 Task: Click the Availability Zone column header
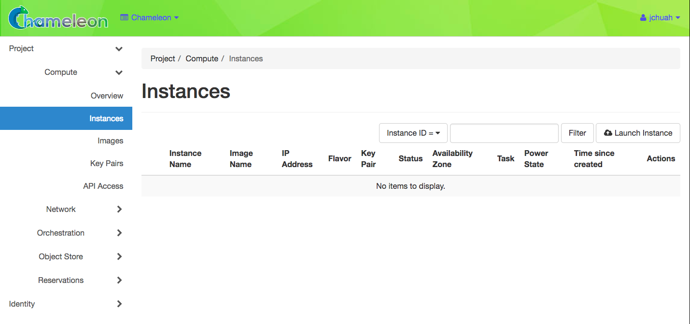click(x=452, y=158)
